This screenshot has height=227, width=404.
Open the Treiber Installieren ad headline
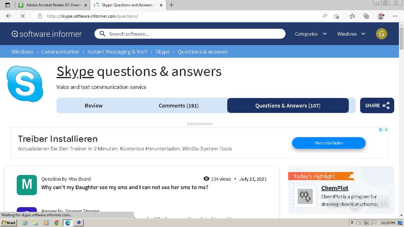58,139
